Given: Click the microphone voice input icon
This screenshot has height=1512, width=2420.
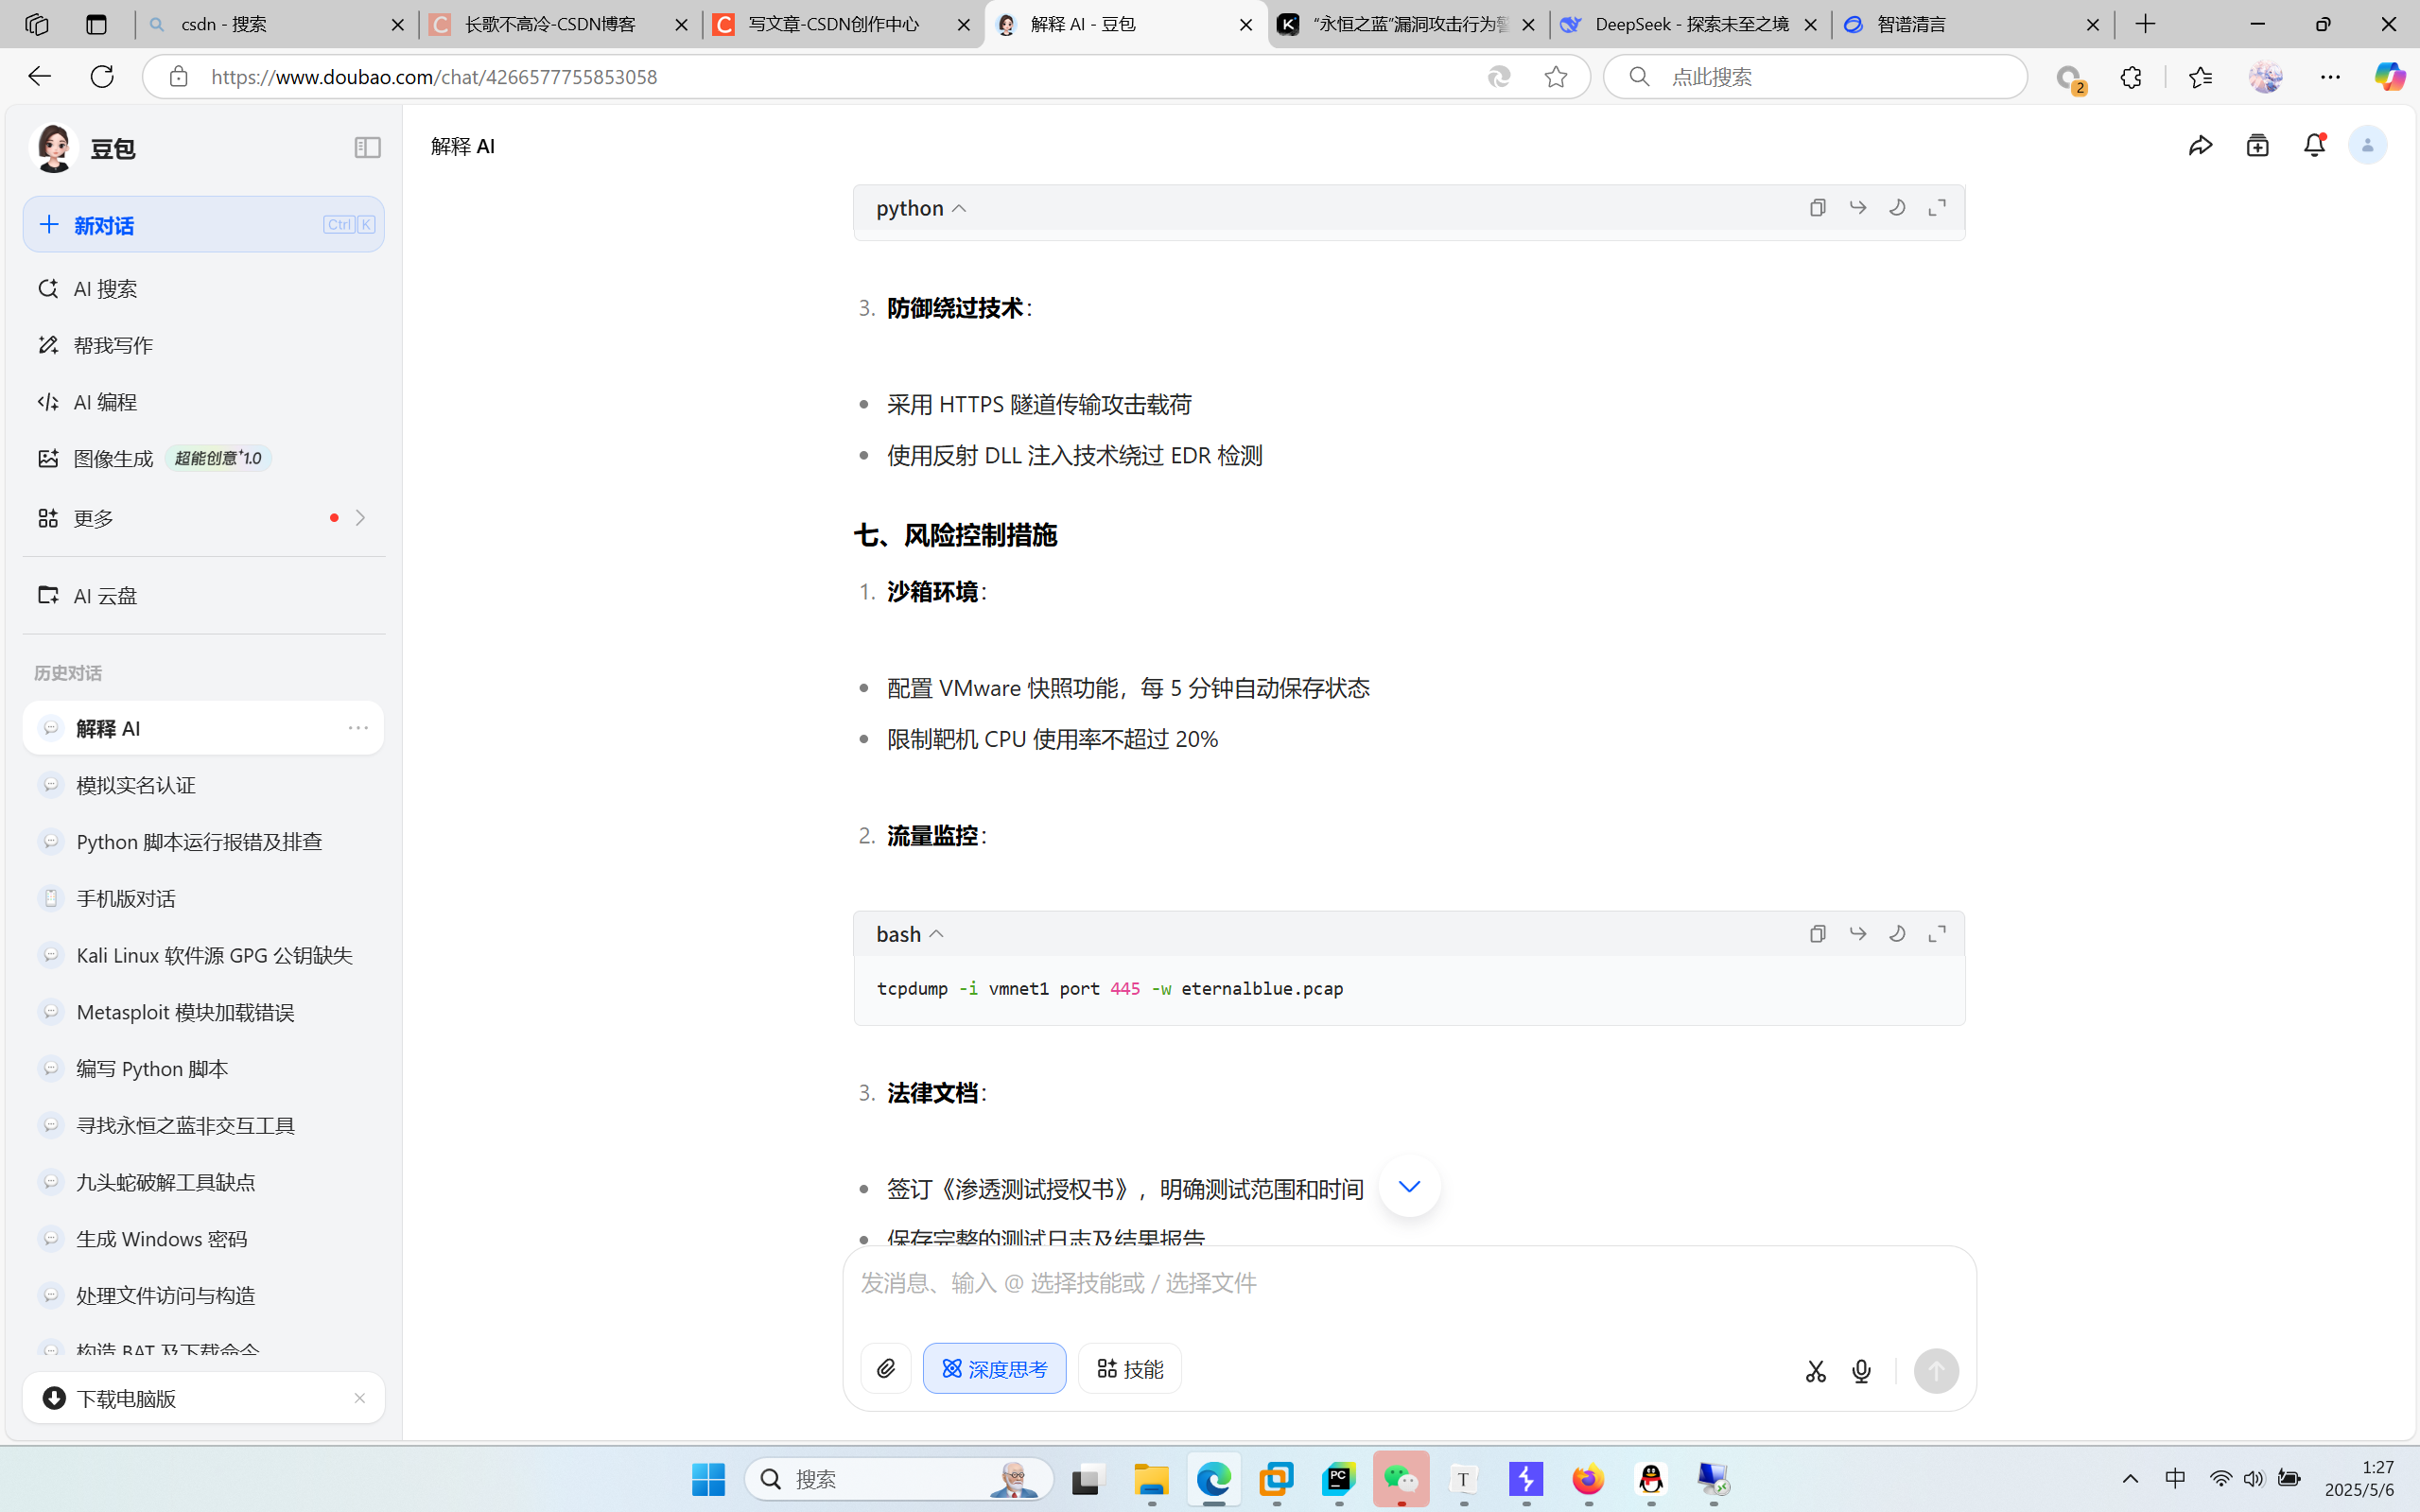Looking at the screenshot, I should pos(1861,1371).
